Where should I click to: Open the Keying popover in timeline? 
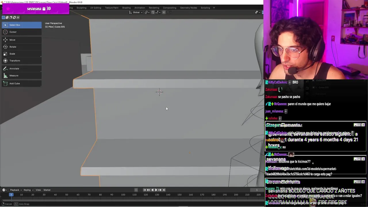28,190
